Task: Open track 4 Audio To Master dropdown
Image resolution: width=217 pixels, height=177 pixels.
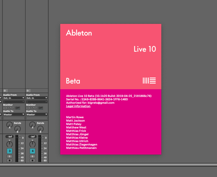Action: [x=37, y=114]
